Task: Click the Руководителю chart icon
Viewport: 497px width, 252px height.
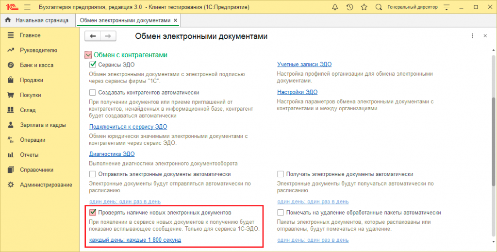Action: (x=11, y=50)
